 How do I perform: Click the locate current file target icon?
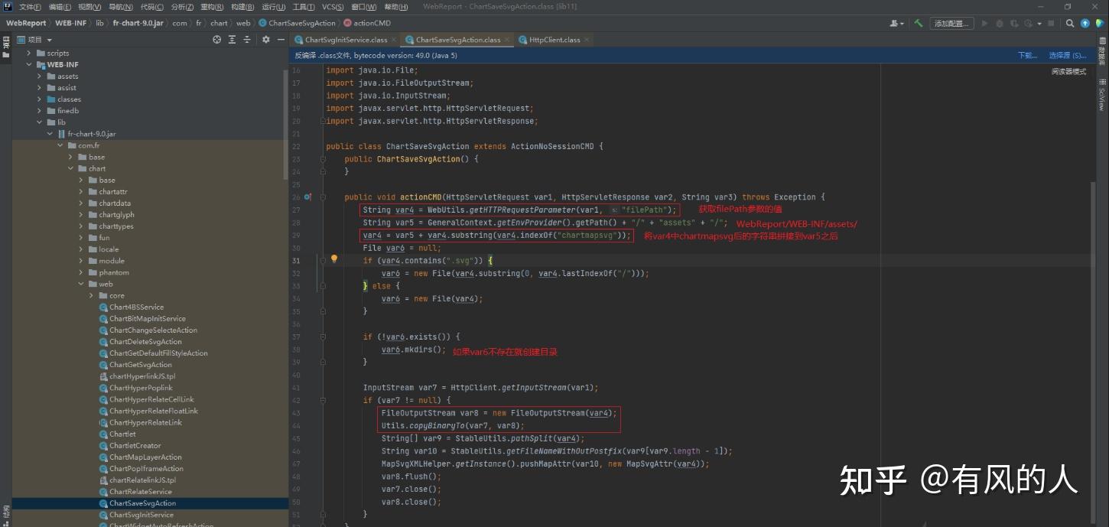[x=217, y=40]
